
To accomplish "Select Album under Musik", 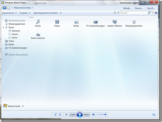I will [13, 34].
